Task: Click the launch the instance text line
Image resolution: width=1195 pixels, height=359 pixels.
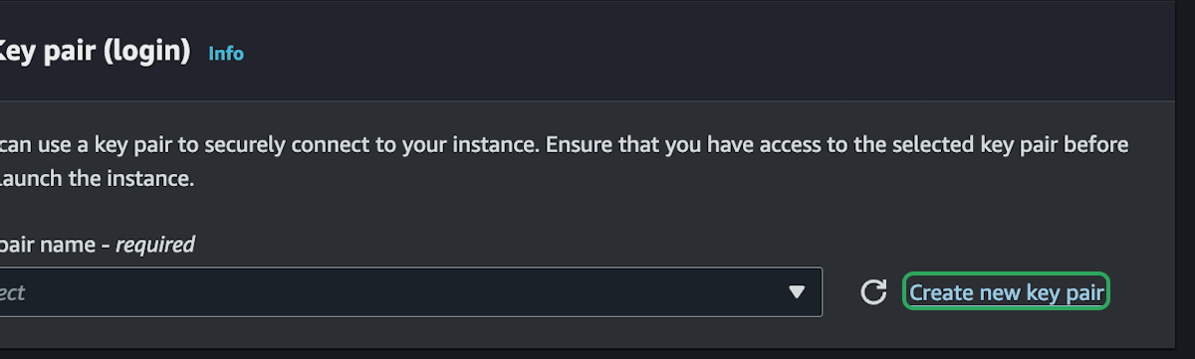Action: 96,180
